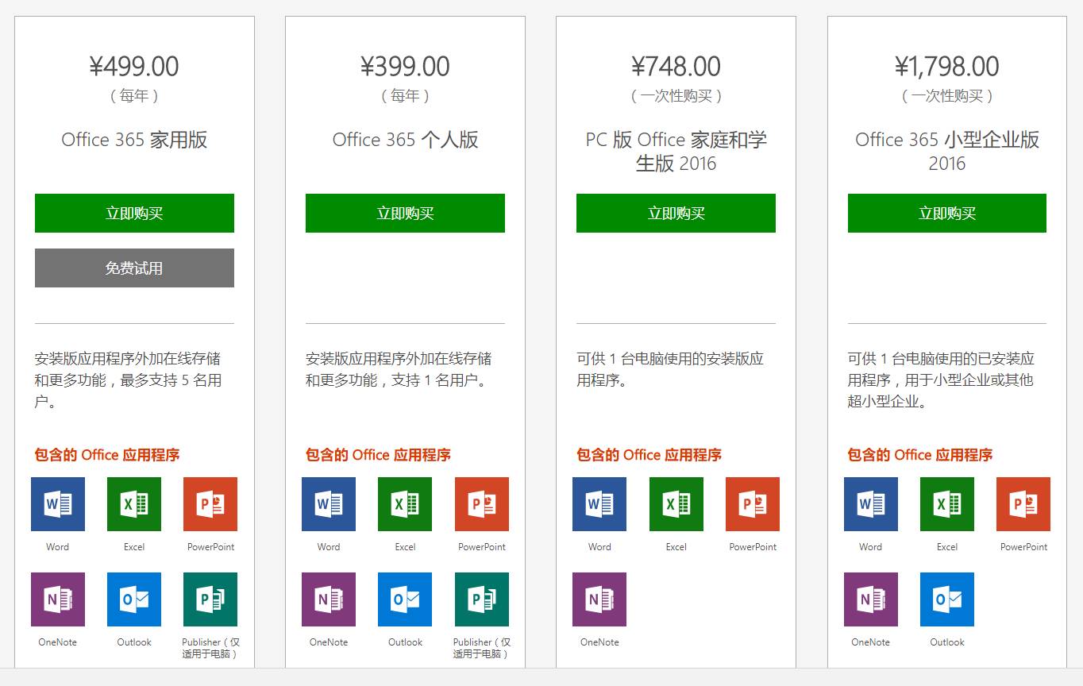The image size is (1083, 686).
Task: Click description 可供 1 台电脑使用的安装版应用程序
Action: point(670,369)
